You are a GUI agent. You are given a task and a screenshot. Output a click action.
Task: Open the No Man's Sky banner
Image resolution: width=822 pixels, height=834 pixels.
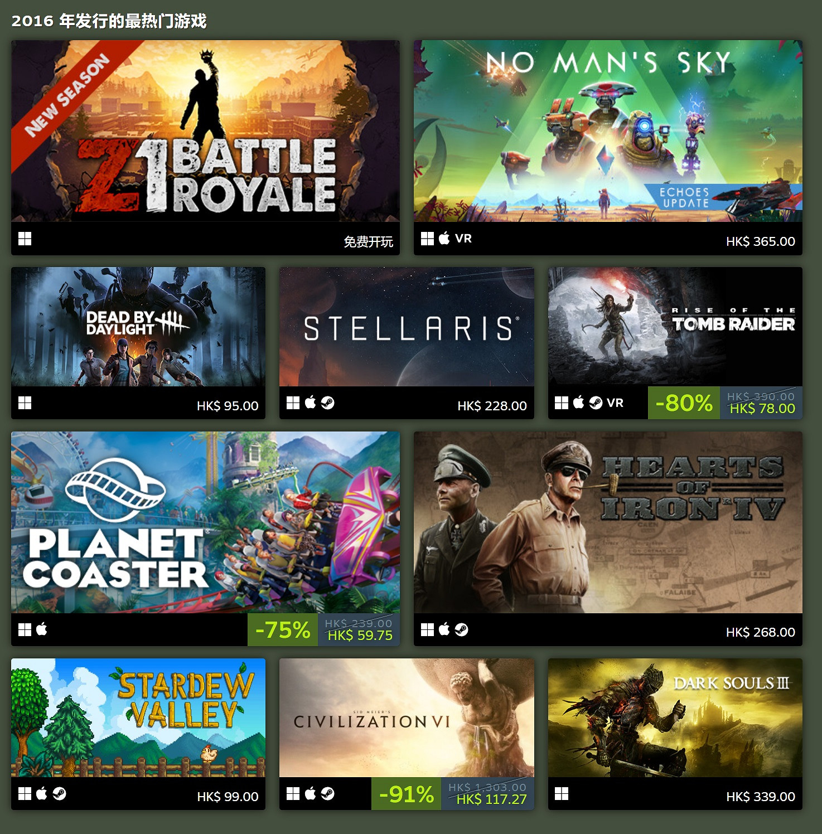[608, 130]
